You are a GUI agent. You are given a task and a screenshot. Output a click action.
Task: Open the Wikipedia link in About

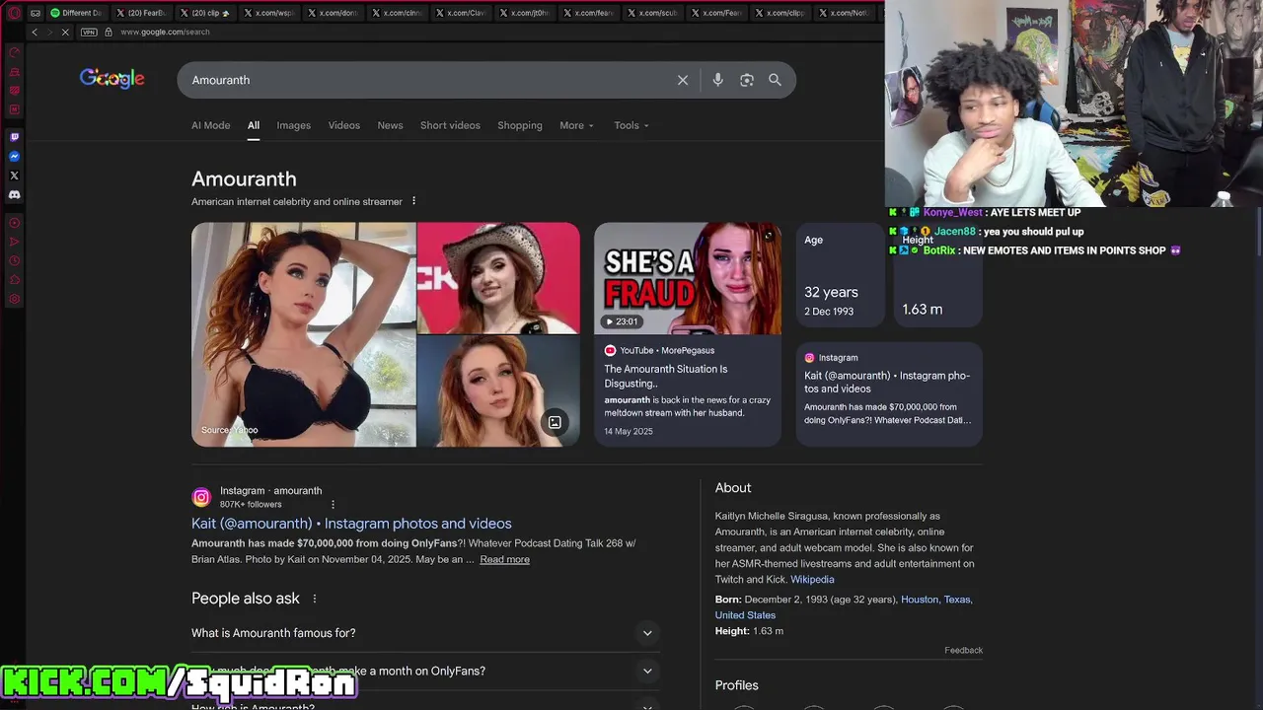coord(812,579)
